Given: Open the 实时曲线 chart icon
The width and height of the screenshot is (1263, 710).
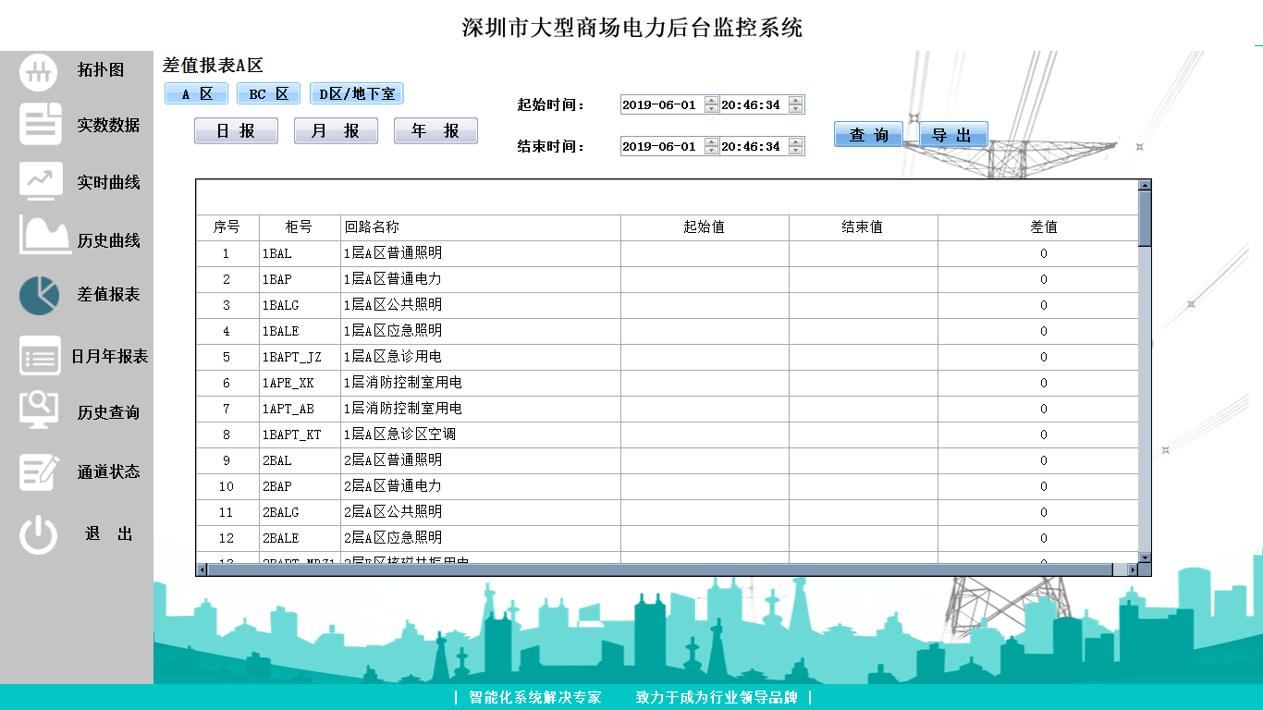Looking at the screenshot, I should point(41,181).
